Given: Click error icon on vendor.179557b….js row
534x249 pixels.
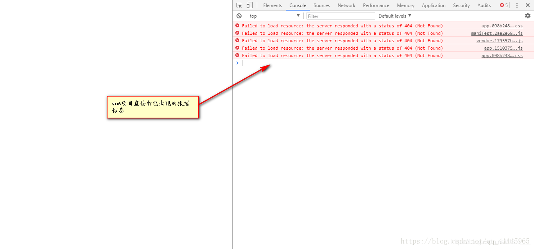Looking at the screenshot, I should coord(237,40).
